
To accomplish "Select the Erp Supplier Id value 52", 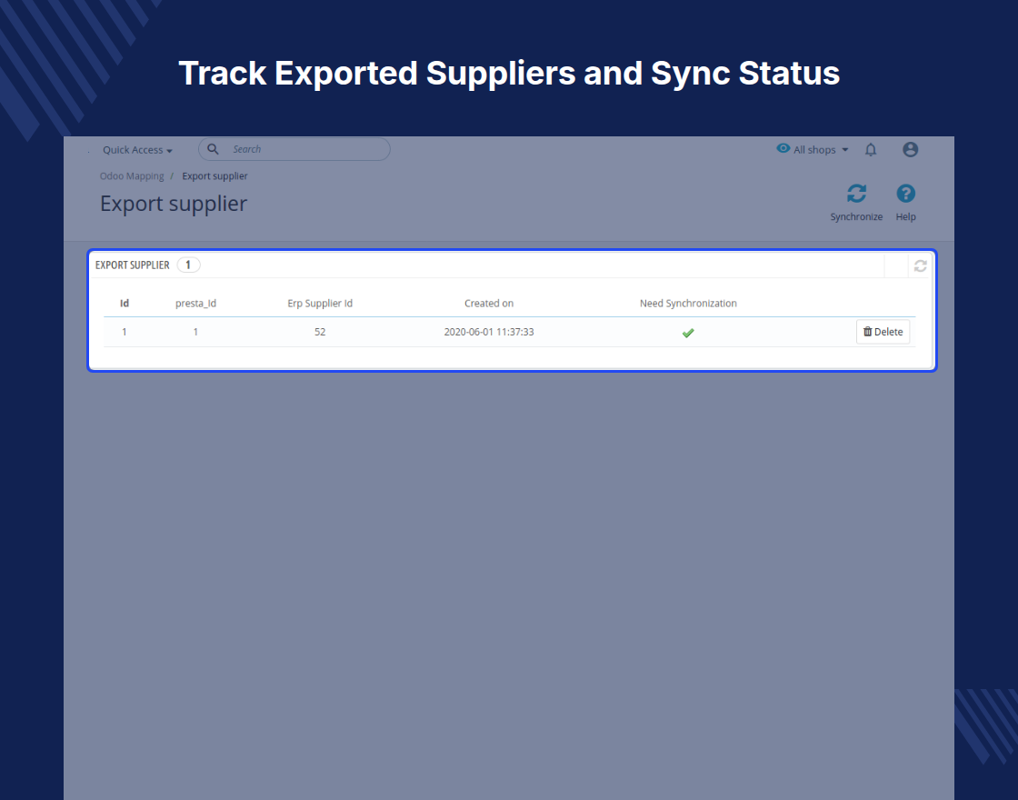I will click(320, 332).
